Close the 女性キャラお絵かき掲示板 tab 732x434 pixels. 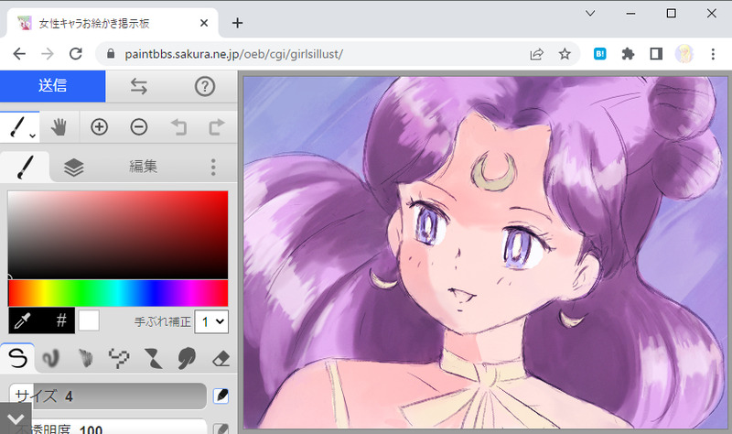[204, 23]
